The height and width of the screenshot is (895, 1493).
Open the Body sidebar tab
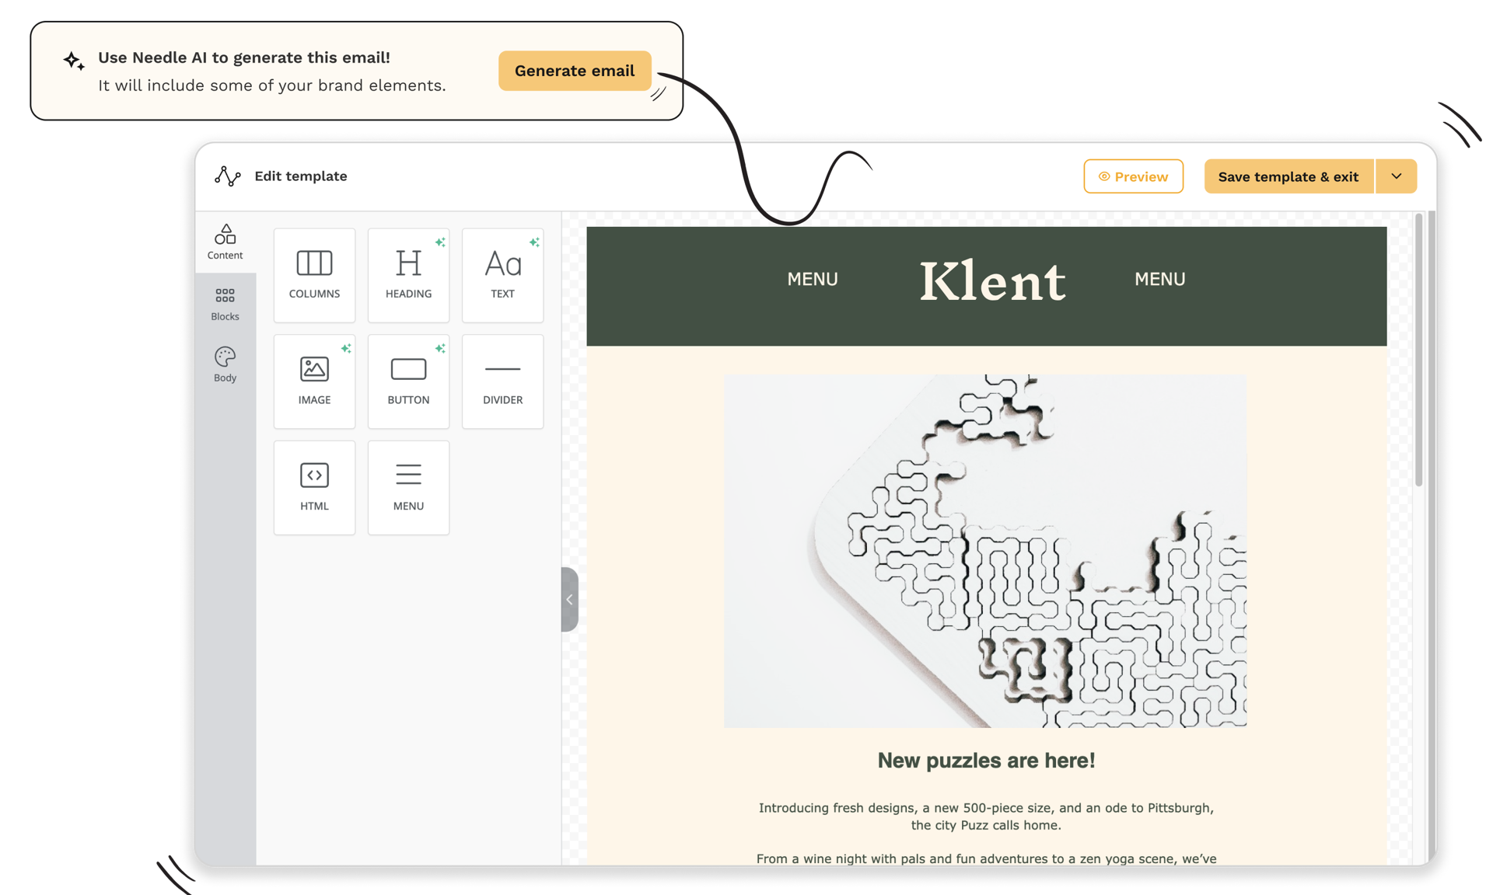225,364
